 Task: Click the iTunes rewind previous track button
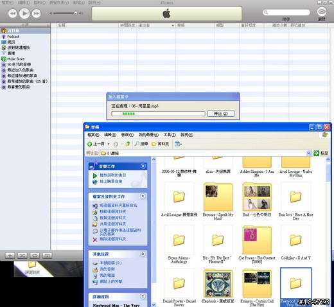tap(12, 13)
